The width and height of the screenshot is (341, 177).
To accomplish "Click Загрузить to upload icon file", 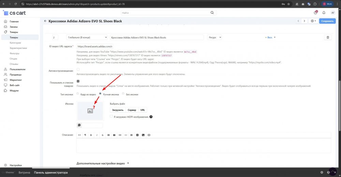I will click(x=118, y=110).
